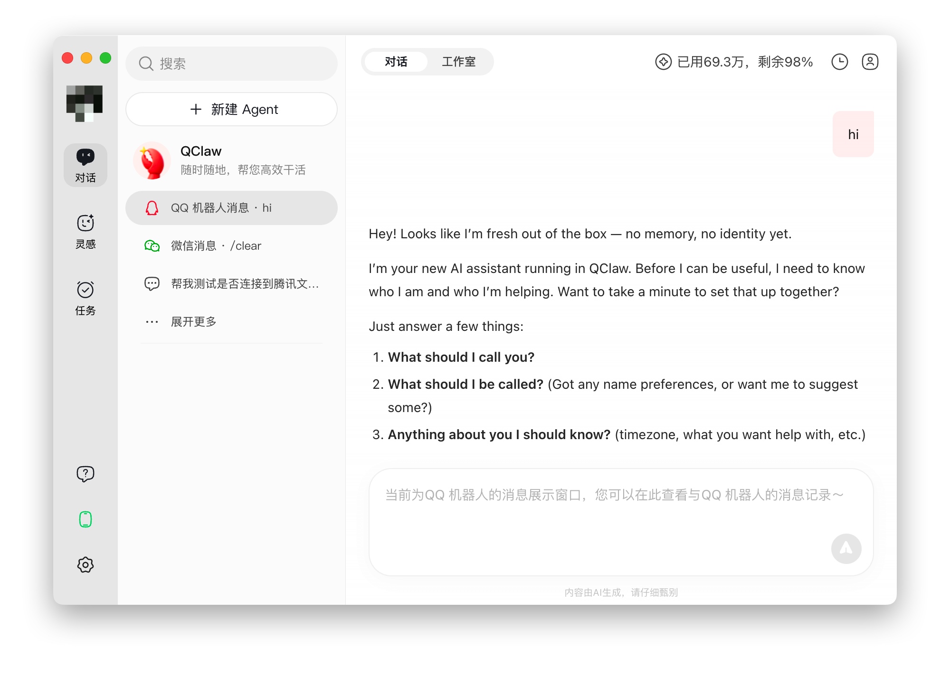
Task: Expand 展开更多 to show more conversations
Action: 194,322
